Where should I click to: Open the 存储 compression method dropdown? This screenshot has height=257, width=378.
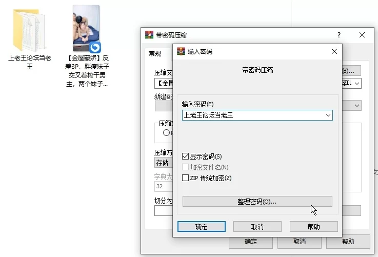[164, 163]
